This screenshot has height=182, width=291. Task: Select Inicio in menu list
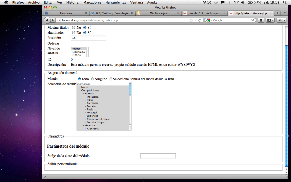pyautogui.click(x=103, y=87)
